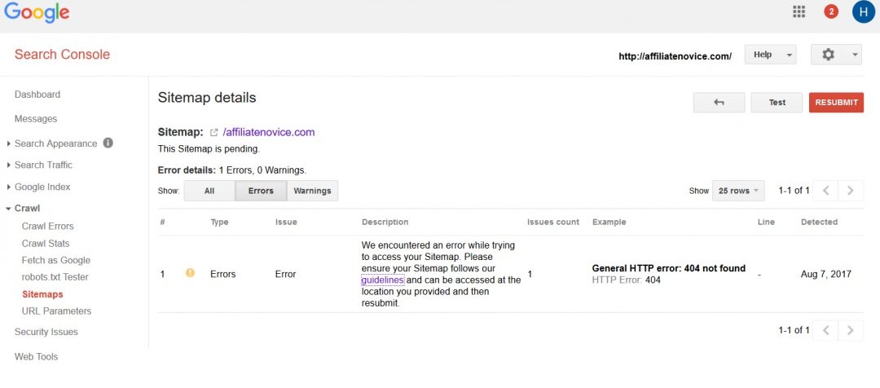Open Fetch as Google page
The width and height of the screenshot is (880, 388).
pos(56,260)
